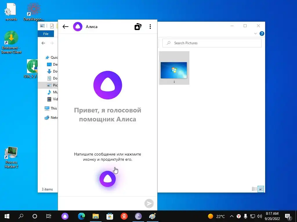Image resolution: width=297 pixels, height=222 pixels.
Task: Click Alice icon on taskbar
Action: tap(65, 216)
